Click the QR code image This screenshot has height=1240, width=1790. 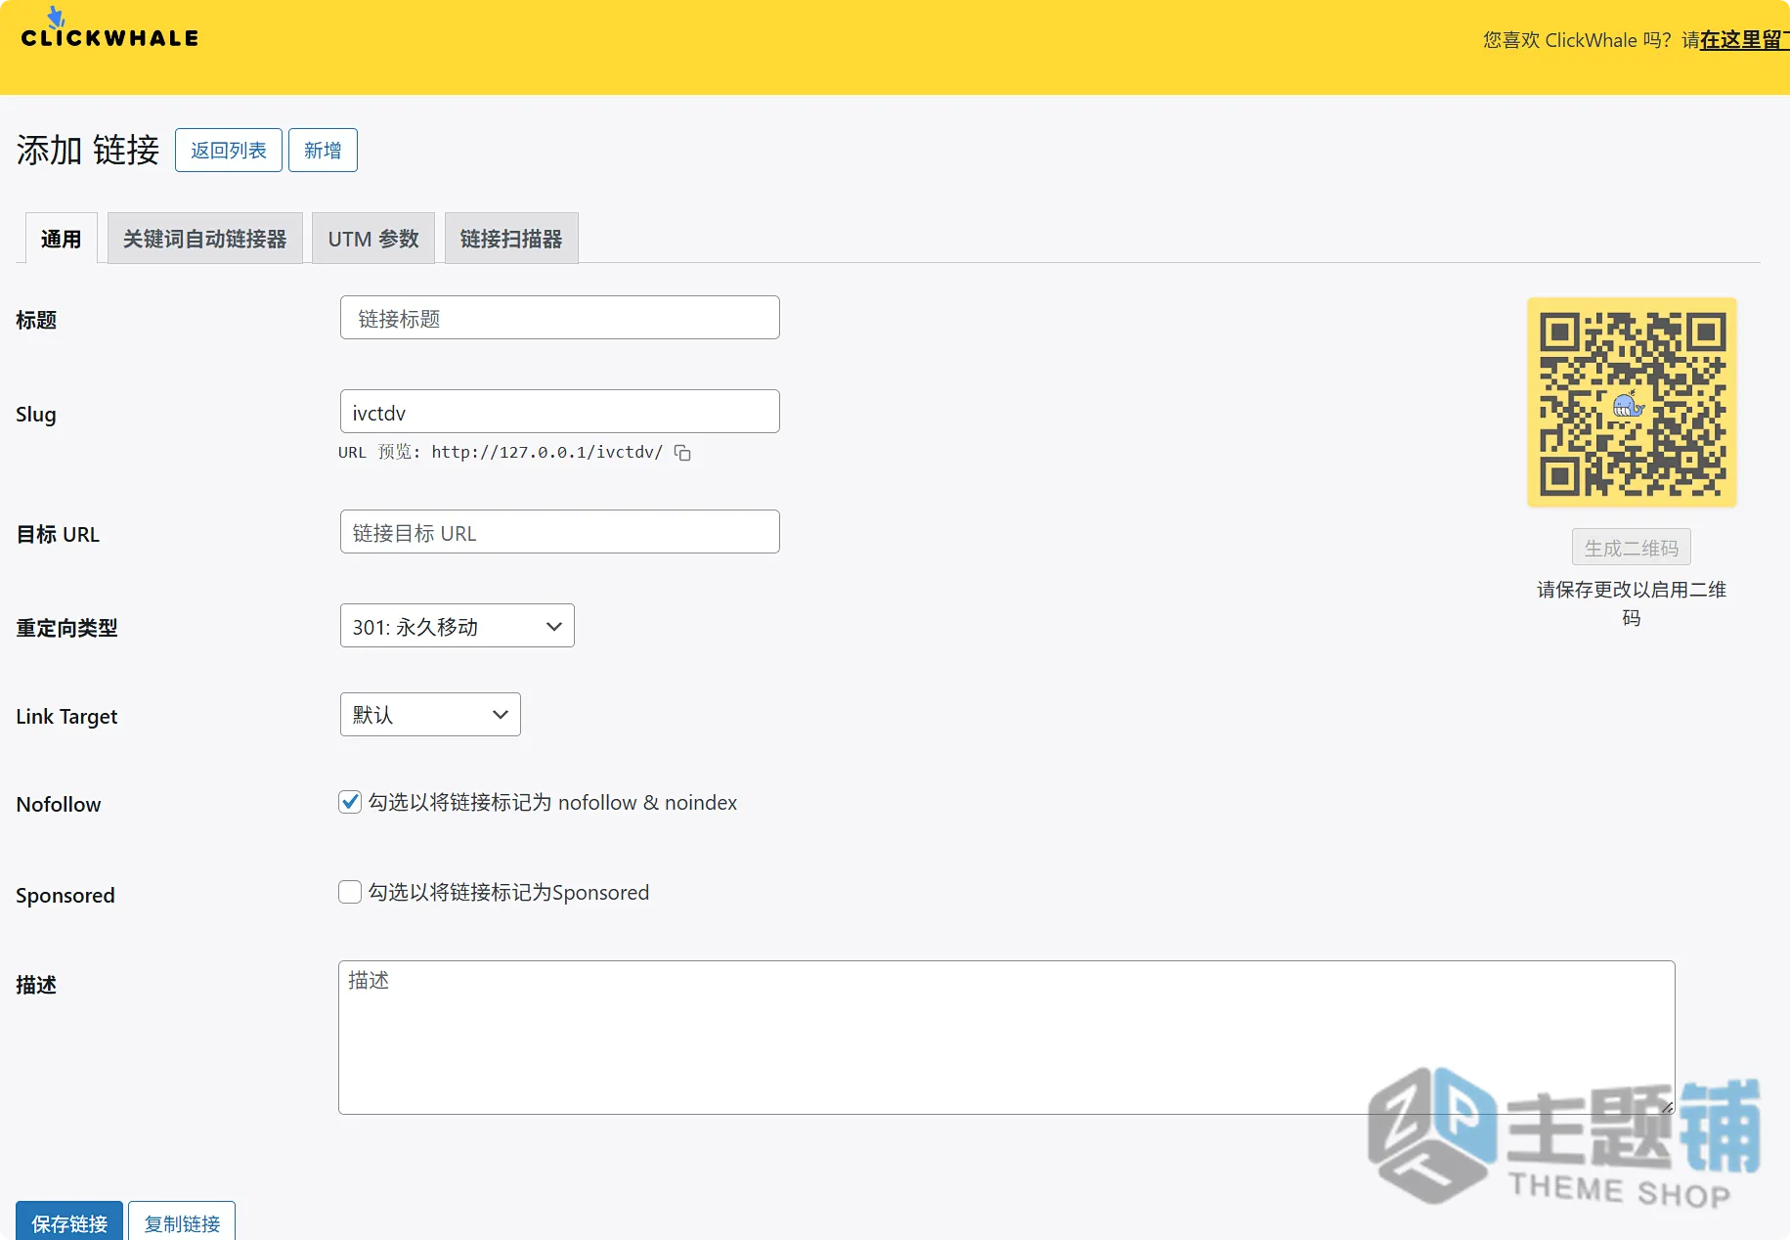click(x=1632, y=402)
